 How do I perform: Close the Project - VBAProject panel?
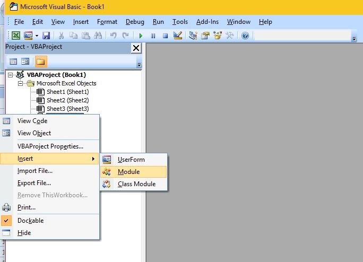point(136,48)
